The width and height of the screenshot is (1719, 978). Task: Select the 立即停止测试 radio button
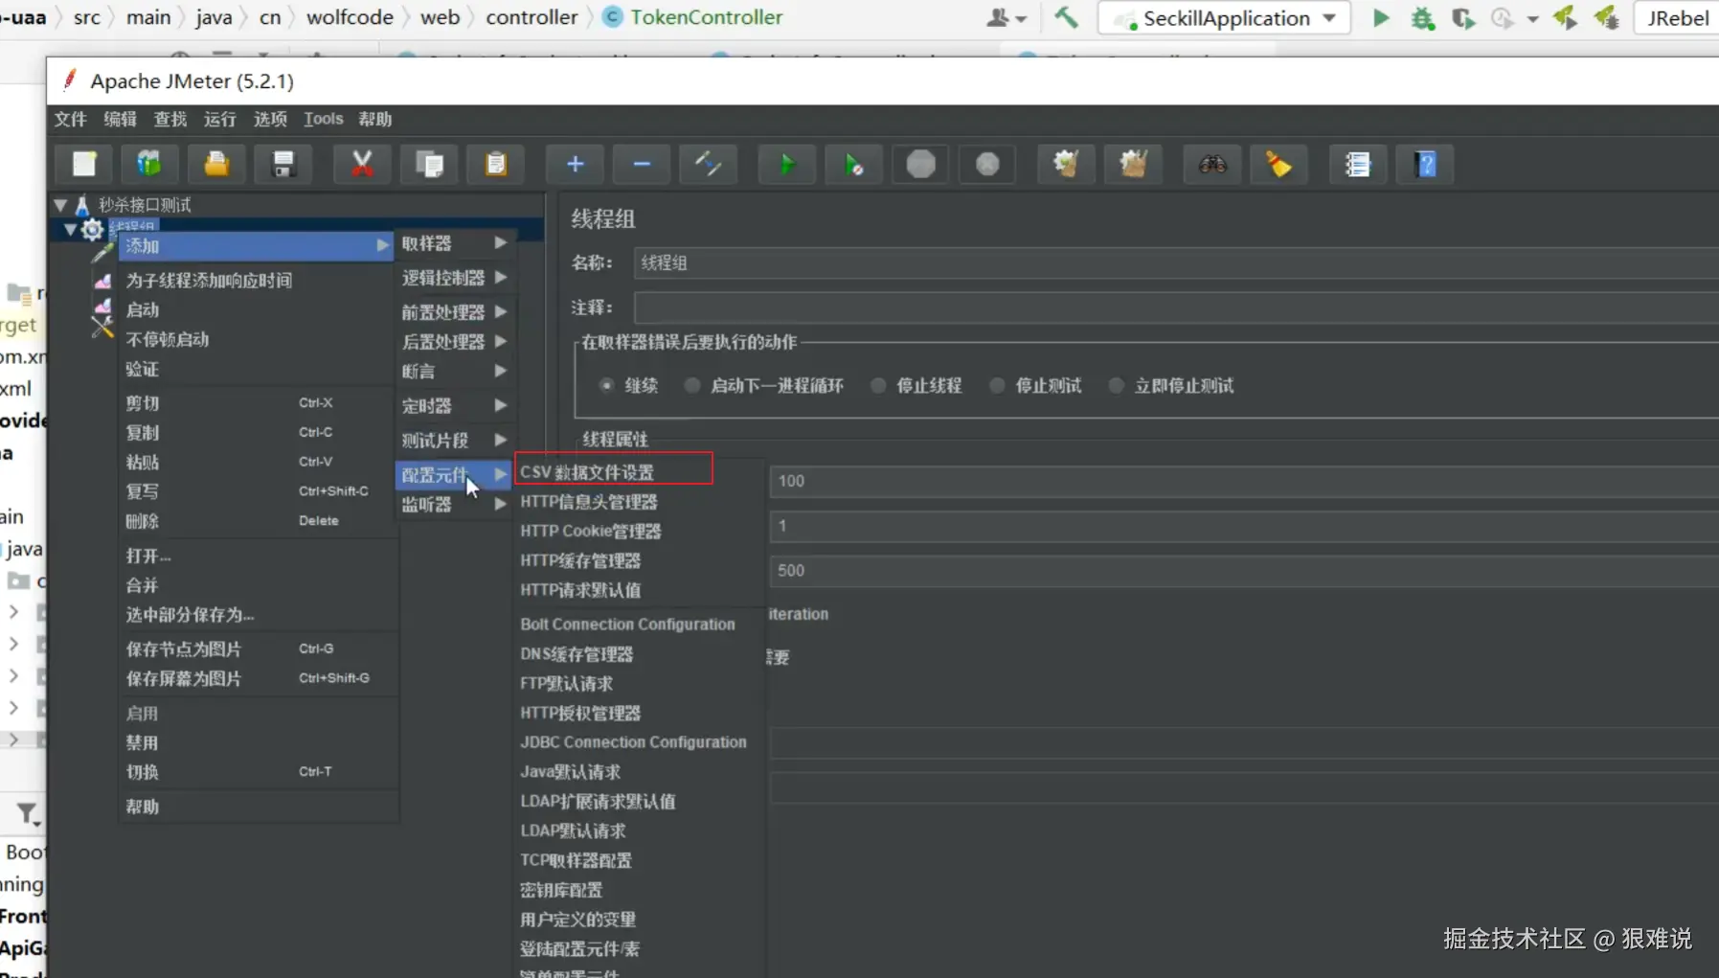(x=1116, y=385)
